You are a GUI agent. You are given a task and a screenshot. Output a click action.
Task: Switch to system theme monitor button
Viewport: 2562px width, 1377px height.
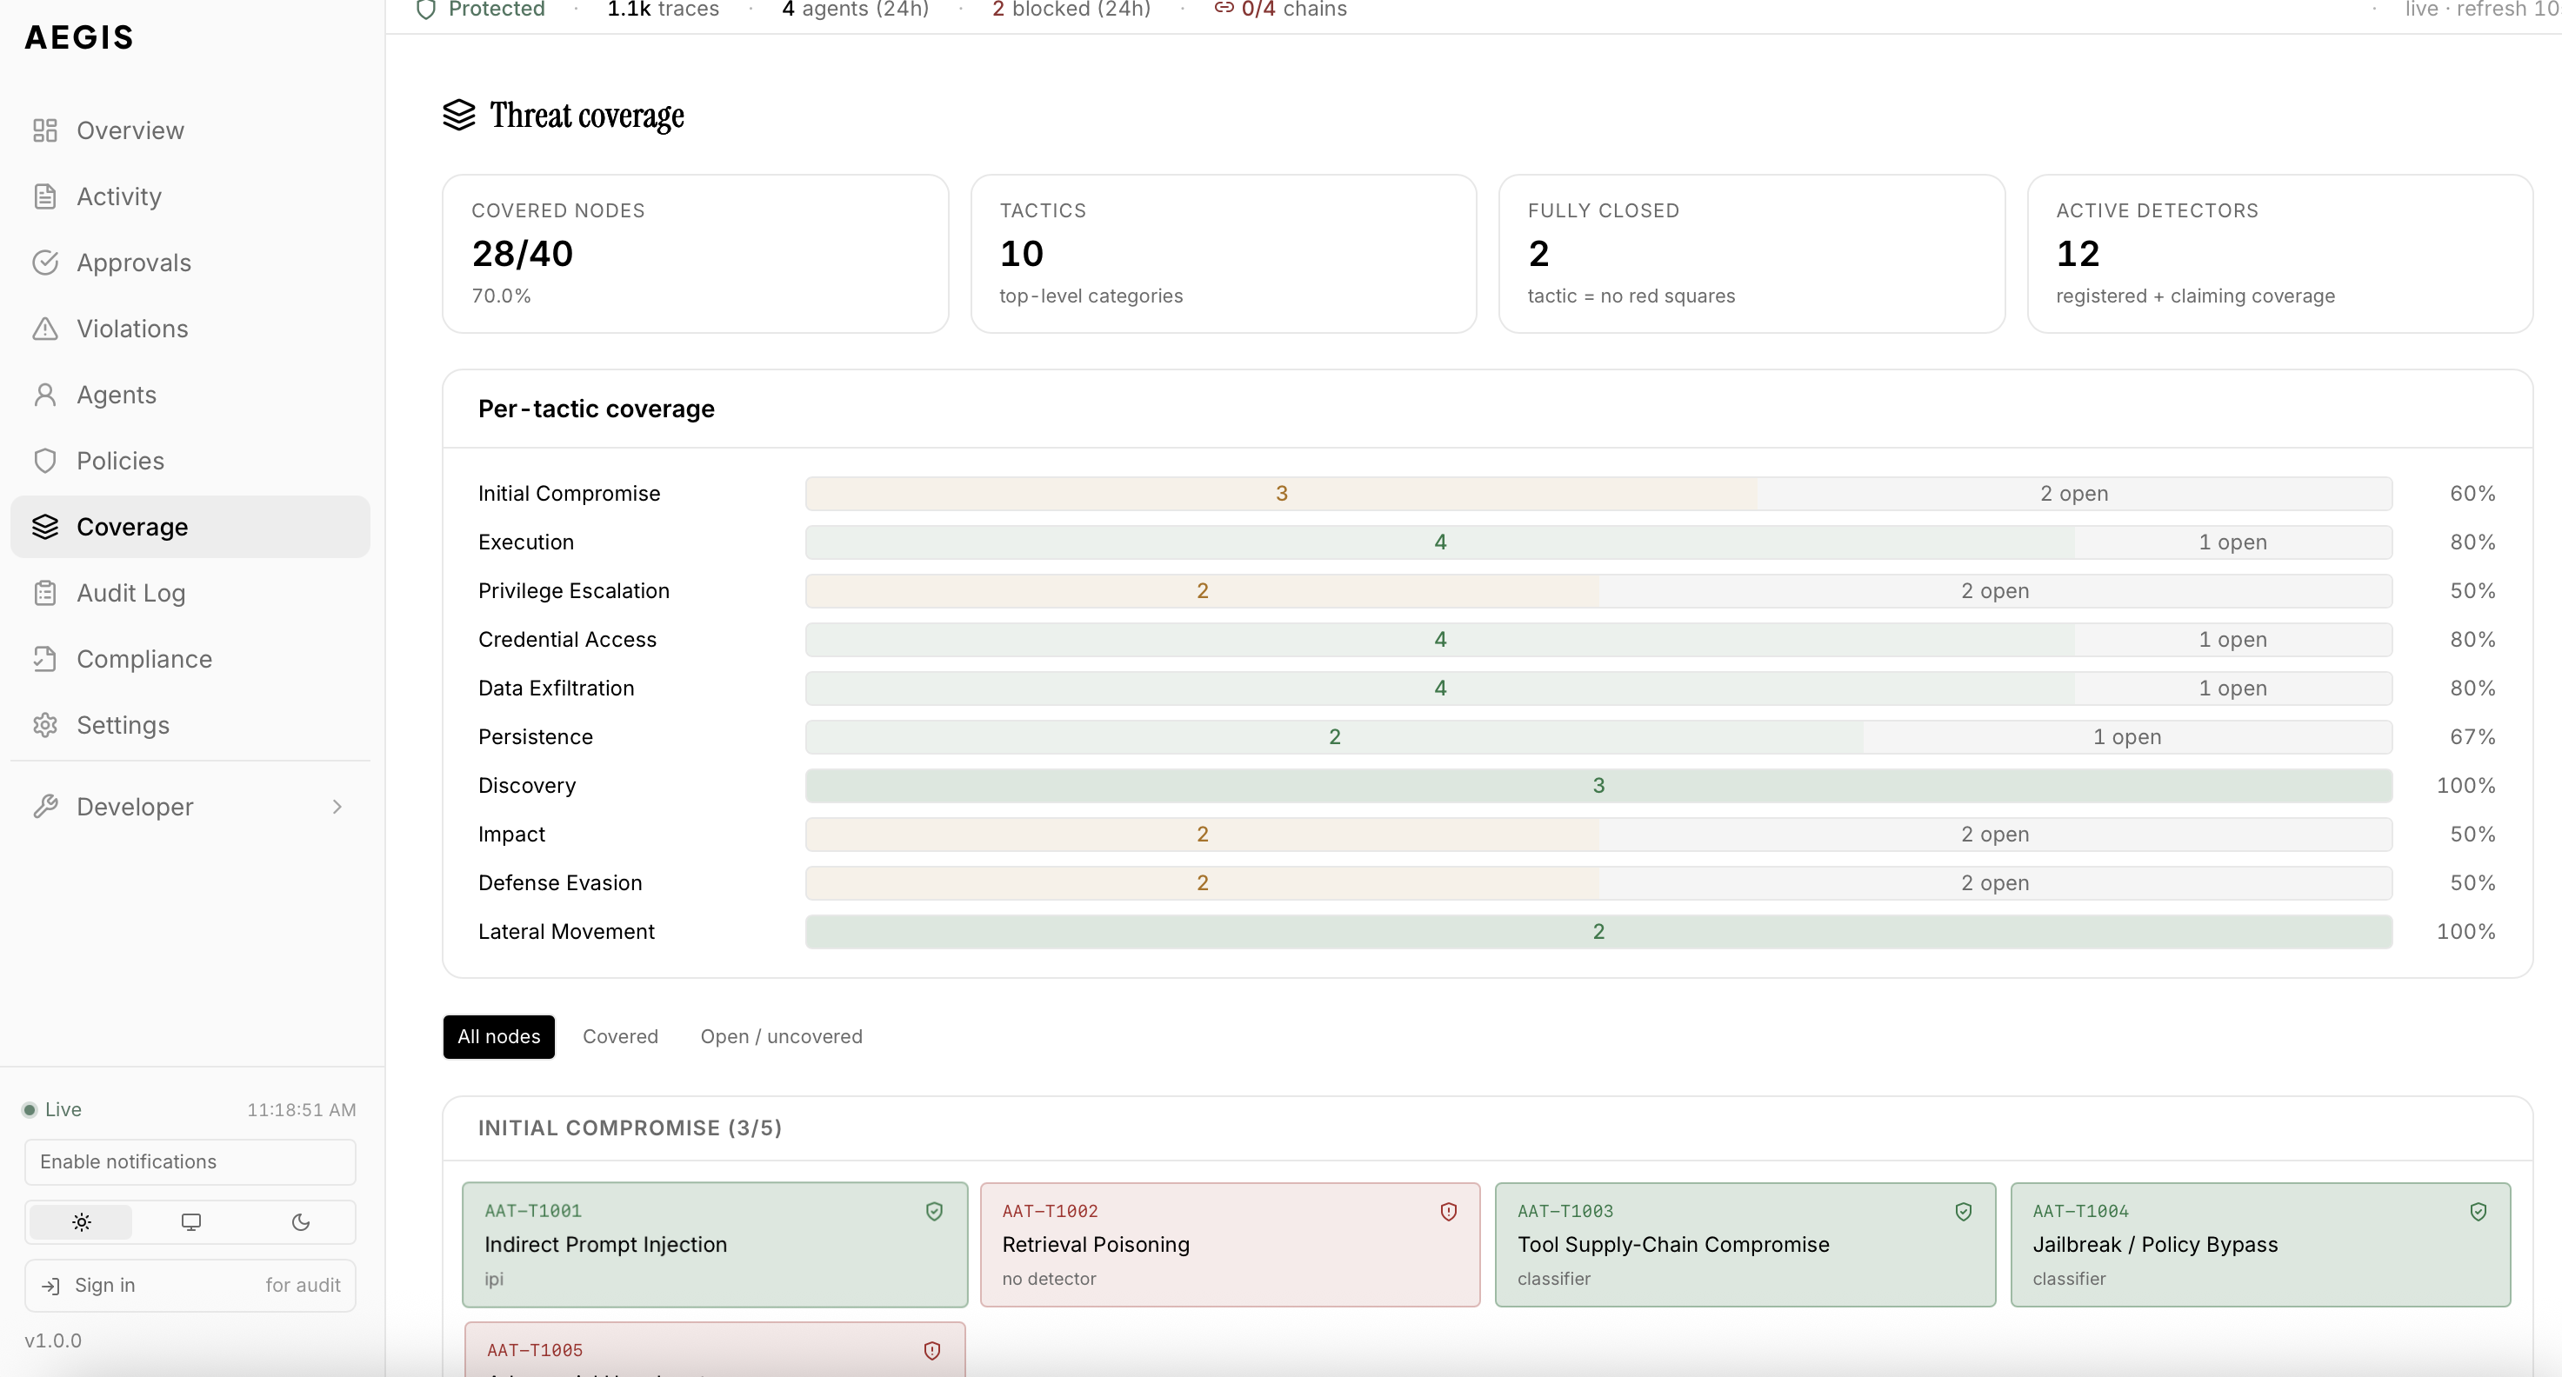tap(191, 1222)
